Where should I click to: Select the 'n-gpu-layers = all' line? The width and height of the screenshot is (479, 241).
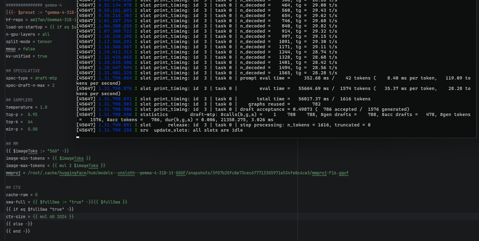coord(28,34)
